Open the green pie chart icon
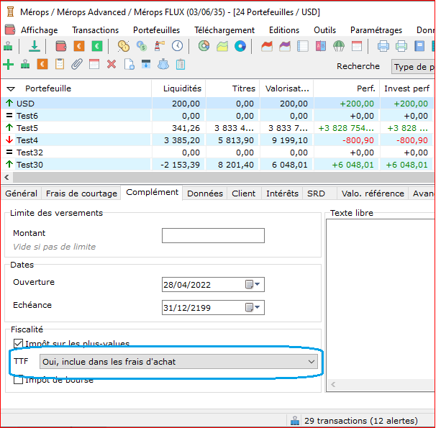441x428 pixels. (x=204, y=46)
